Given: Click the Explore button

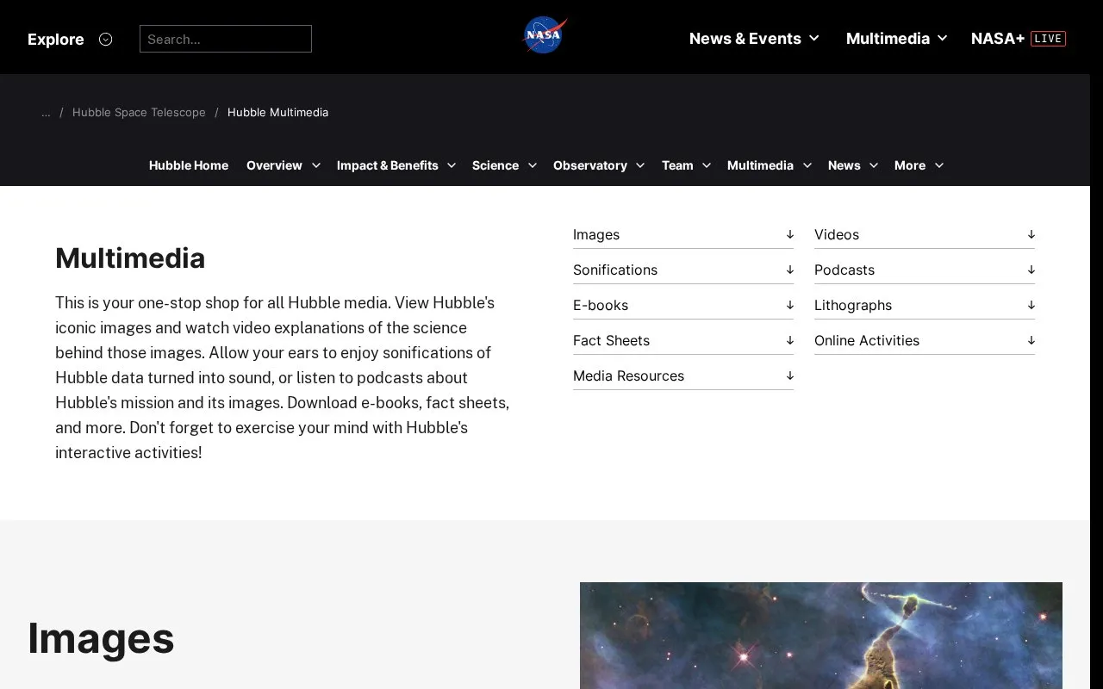Looking at the screenshot, I should click(x=56, y=39).
